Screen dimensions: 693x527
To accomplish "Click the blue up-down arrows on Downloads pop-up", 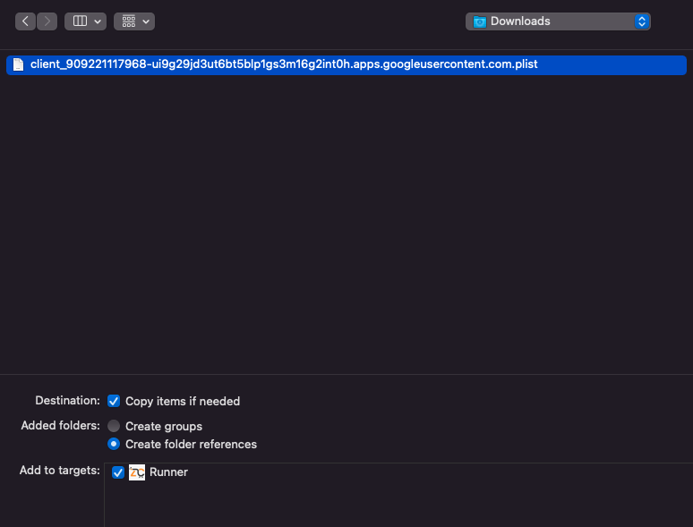I will coord(641,21).
